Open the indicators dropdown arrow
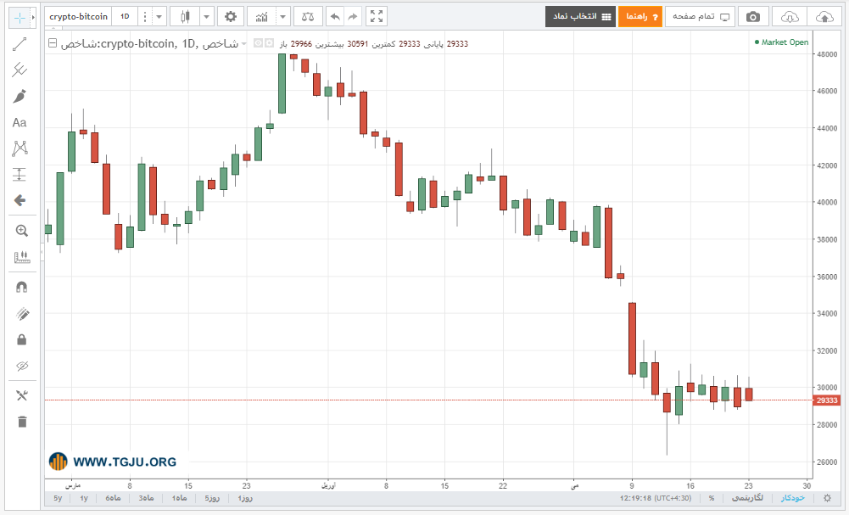849x515 pixels. click(x=282, y=17)
